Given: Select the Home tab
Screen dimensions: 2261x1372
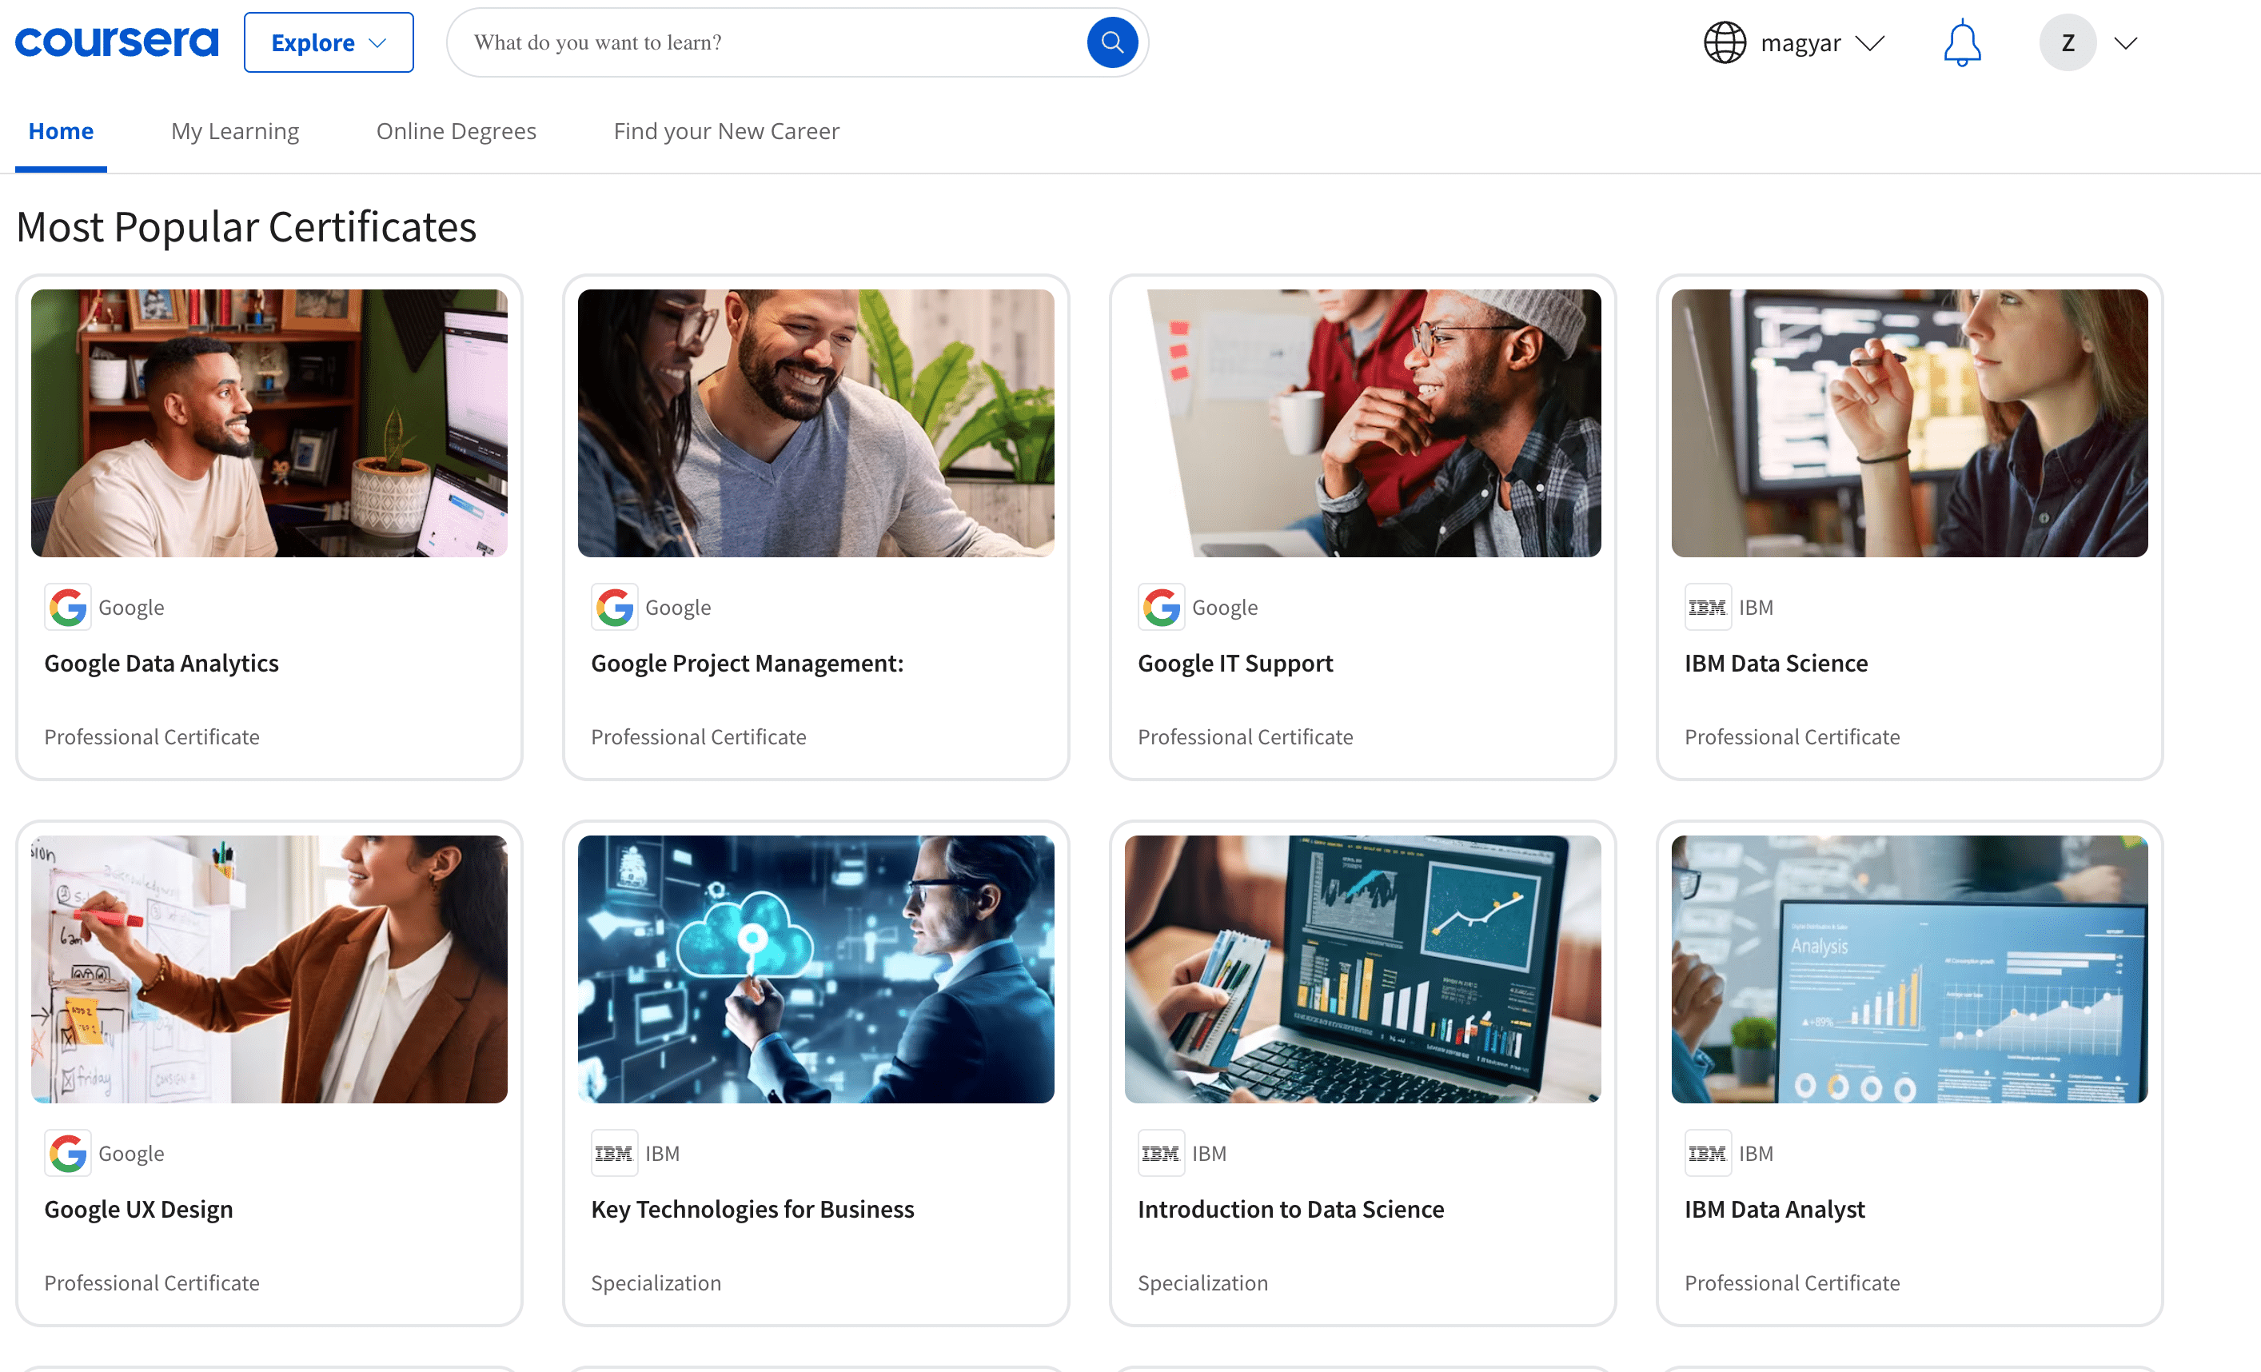Looking at the screenshot, I should pyautogui.click(x=61, y=131).
